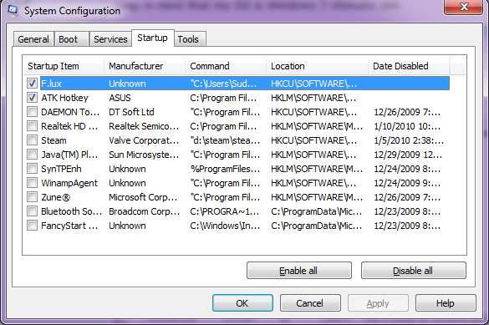Click the 1/5/2010 2:38:... date cell
489x325 pixels.
pos(409,140)
